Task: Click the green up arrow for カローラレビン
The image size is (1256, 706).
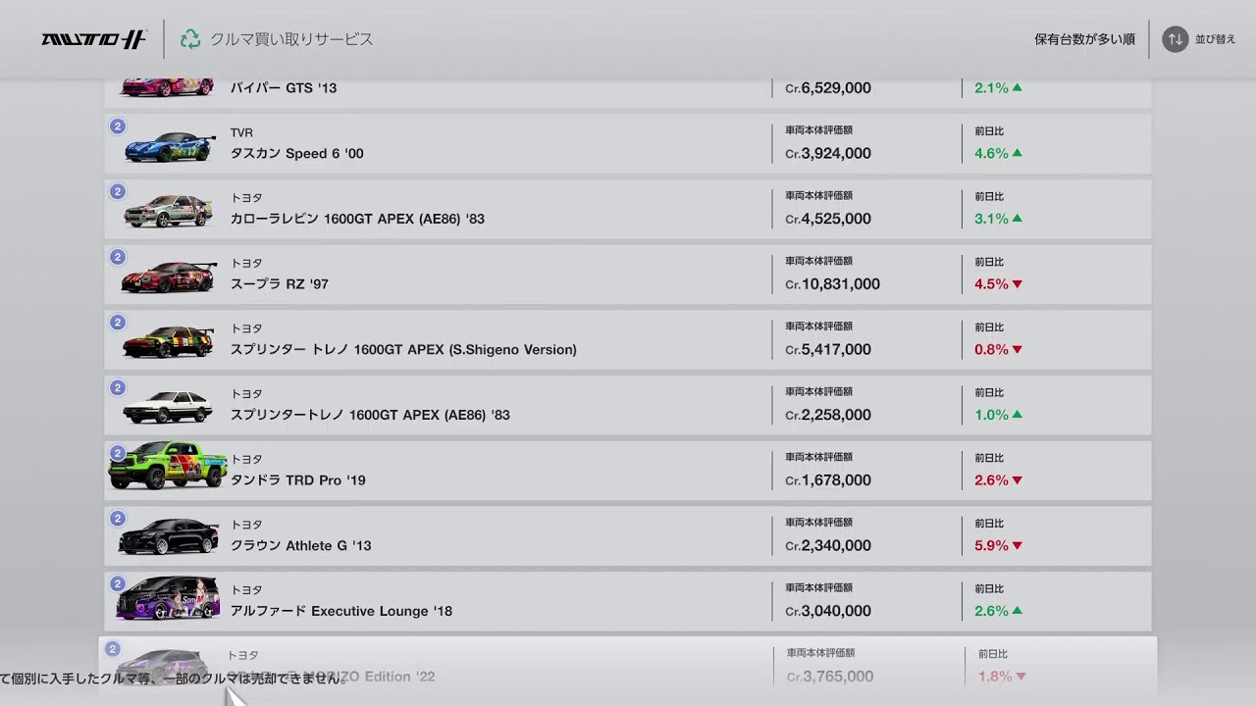Action: tap(1017, 219)
